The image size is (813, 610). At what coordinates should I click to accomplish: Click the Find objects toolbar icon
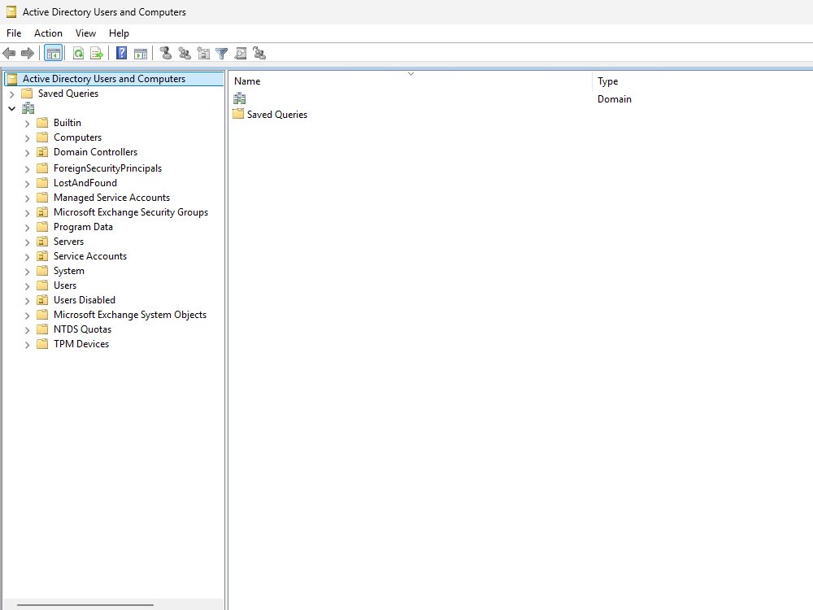click(x=241, y=53)
